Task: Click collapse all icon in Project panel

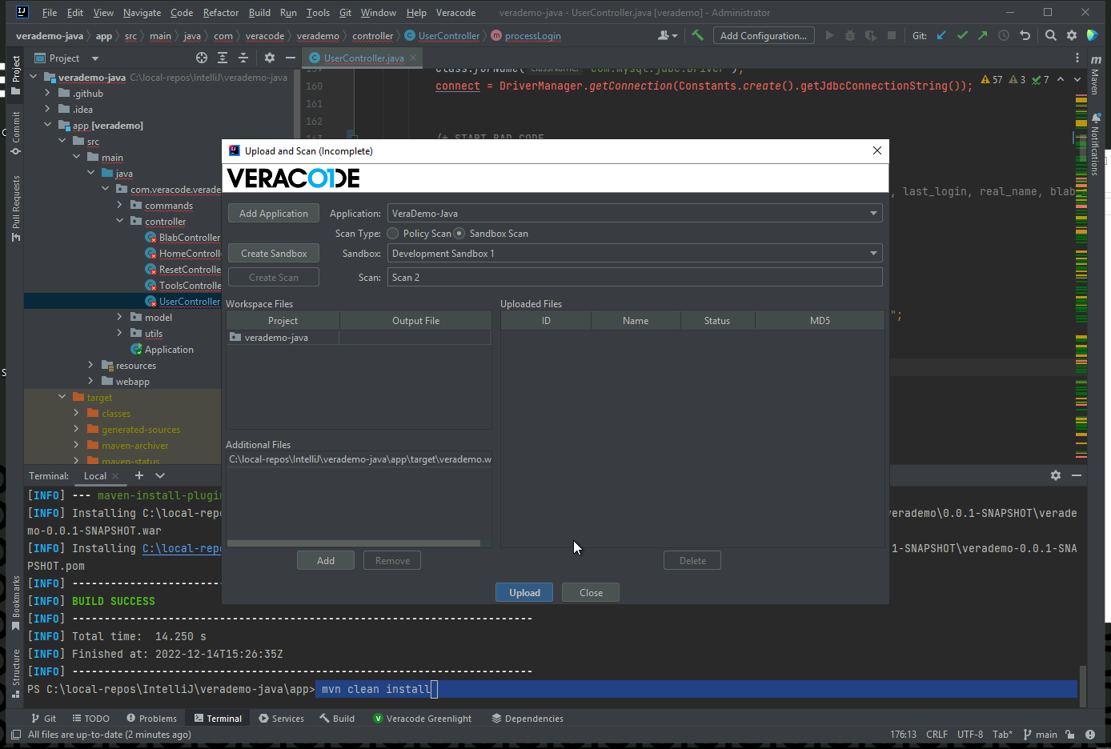Action: pos(243,58)
